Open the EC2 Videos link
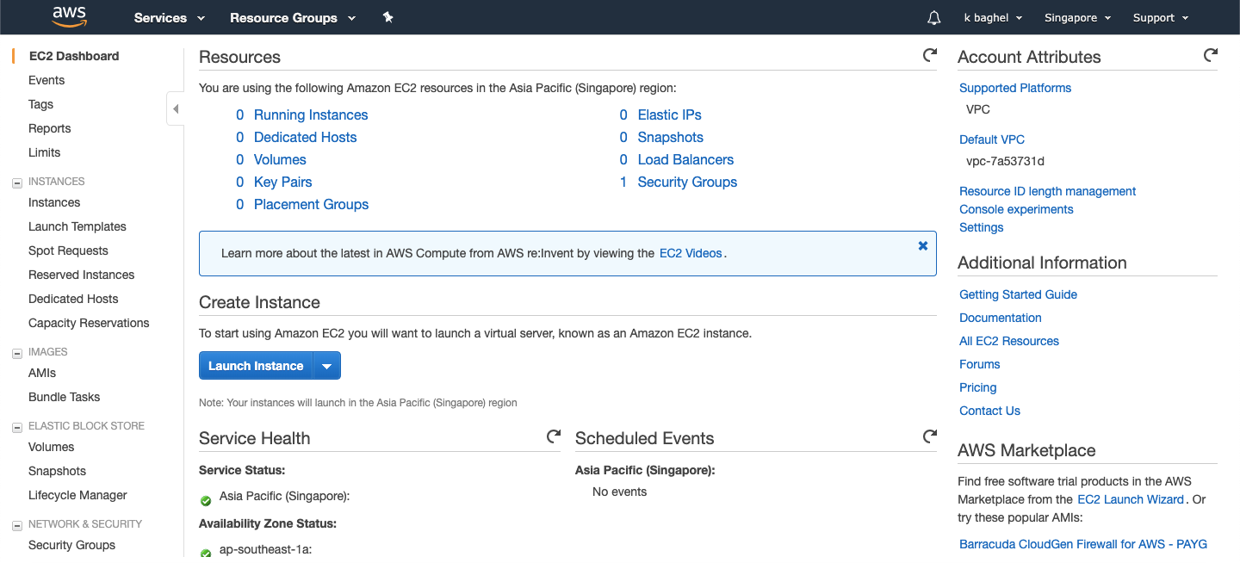The width and height of the screenshot is (1240, 563). 691,253
